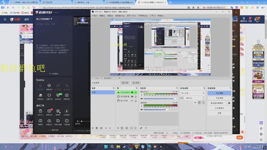The height and width of the screenshot is (150, 267).
Task: Toggle visibility of 文本 (GDI+) source
Action: [132, 92]
